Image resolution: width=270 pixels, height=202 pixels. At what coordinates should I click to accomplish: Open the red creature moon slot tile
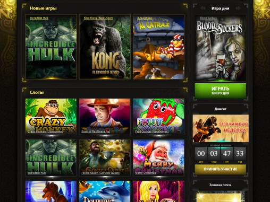[x=51, y=191]
